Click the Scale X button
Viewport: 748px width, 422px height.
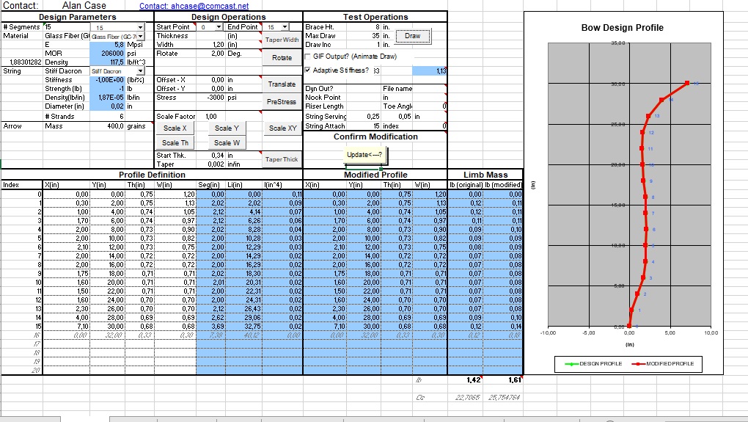[x=175, y=128]
